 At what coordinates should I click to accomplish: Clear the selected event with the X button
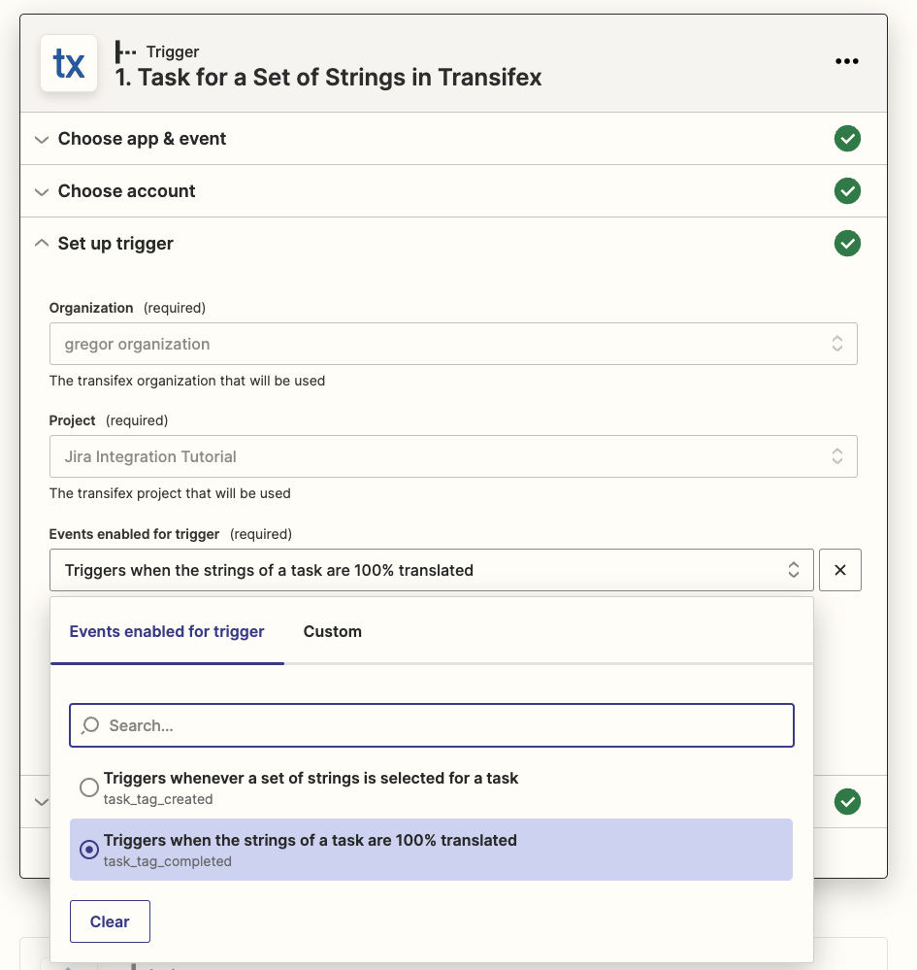pyautogui.click(x=839, y=570)
